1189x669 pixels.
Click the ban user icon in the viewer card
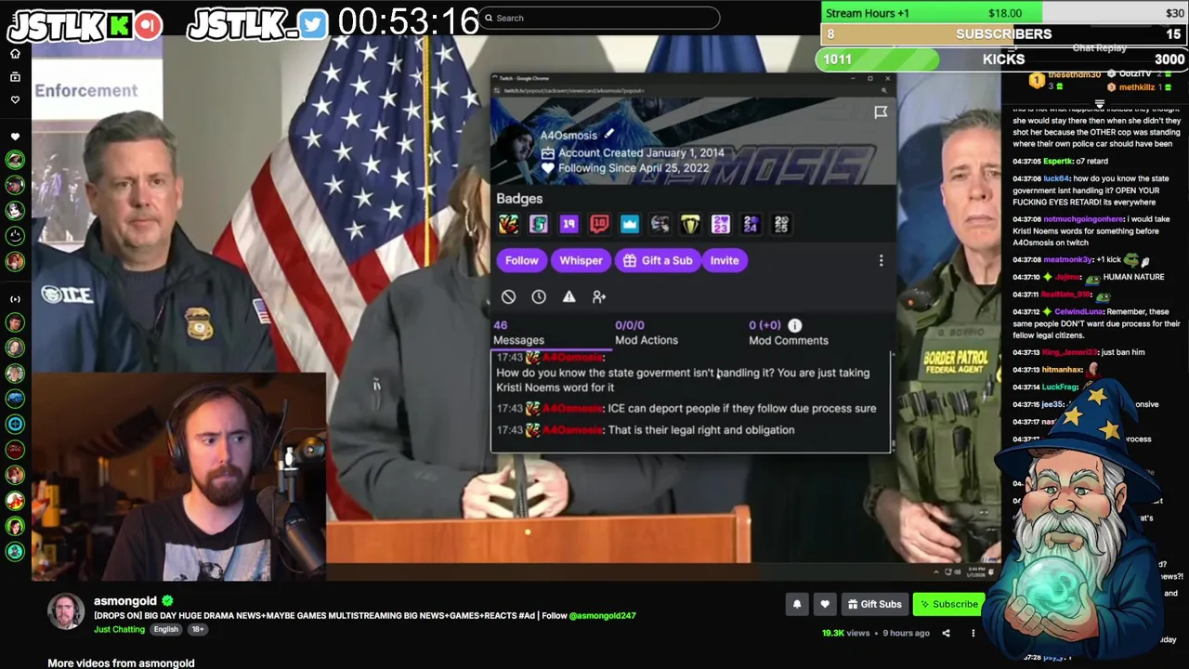(x=508, y=296)
